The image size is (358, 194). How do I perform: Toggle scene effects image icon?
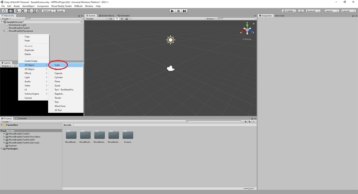pos(126,19)
